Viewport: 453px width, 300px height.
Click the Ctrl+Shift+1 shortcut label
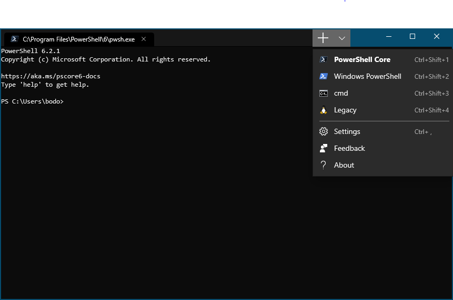tap(431, 60)
